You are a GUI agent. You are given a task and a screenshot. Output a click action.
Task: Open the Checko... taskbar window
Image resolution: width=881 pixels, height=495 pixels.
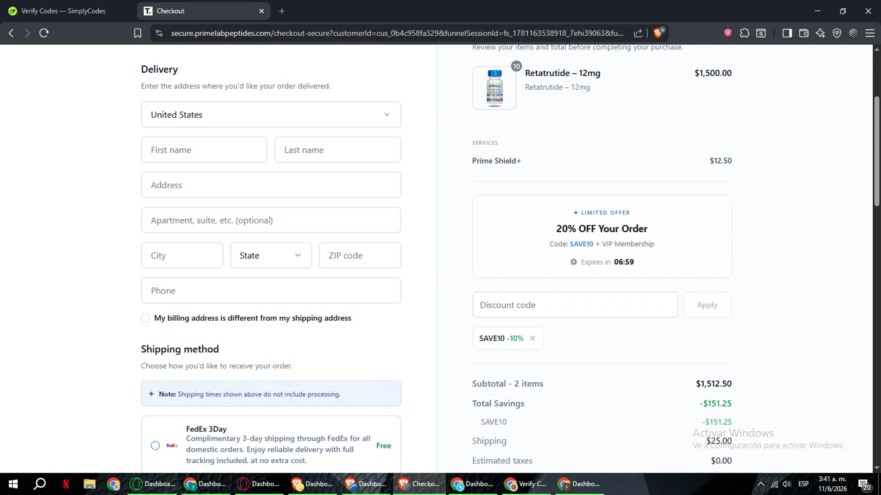[419, 484]
